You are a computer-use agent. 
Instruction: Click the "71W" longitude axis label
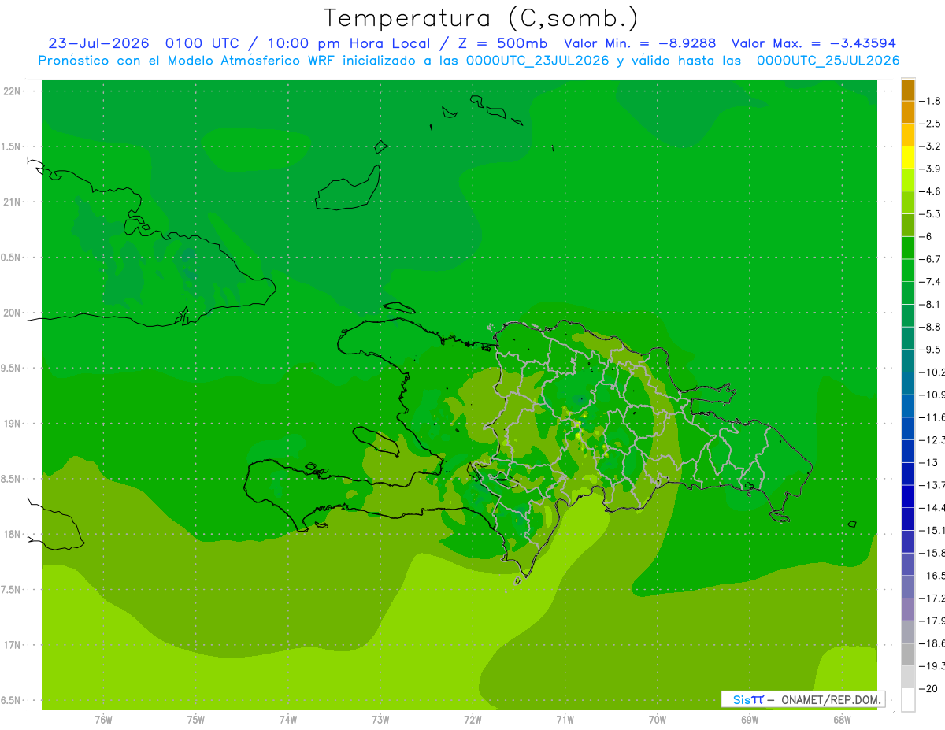(x=565, y=720)
